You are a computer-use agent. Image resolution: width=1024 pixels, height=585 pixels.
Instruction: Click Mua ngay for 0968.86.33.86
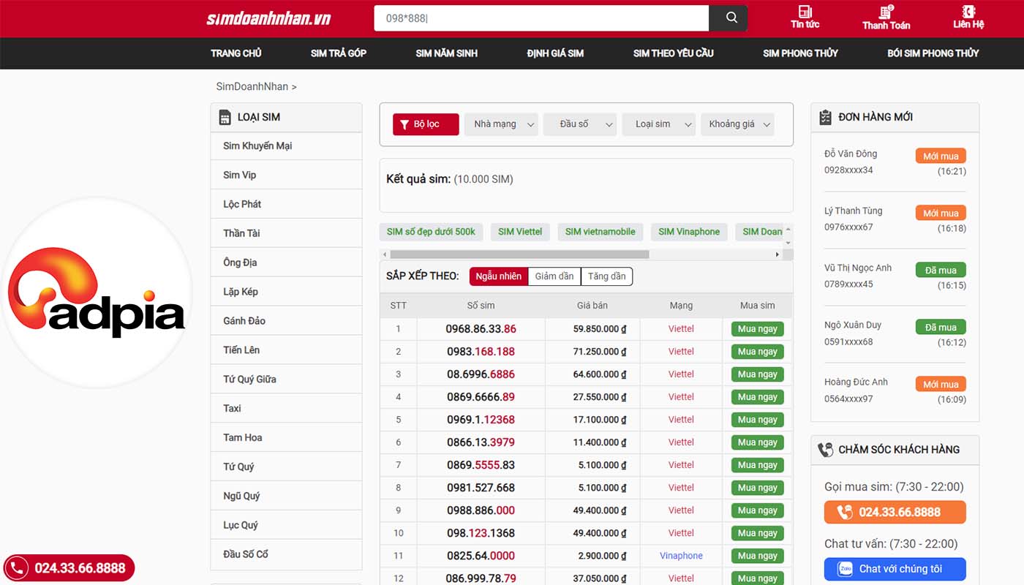pyautogui.click(x=758, y=329)
